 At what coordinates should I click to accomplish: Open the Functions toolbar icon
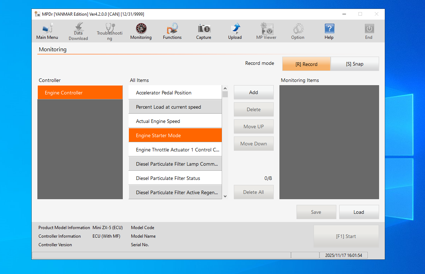[172, 31]
